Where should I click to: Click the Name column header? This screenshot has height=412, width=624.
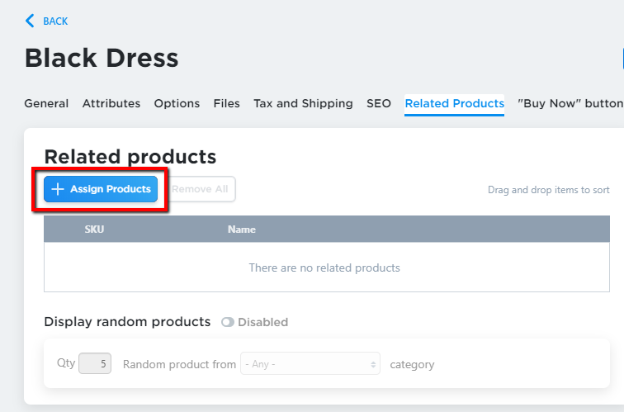click(242, 230)
